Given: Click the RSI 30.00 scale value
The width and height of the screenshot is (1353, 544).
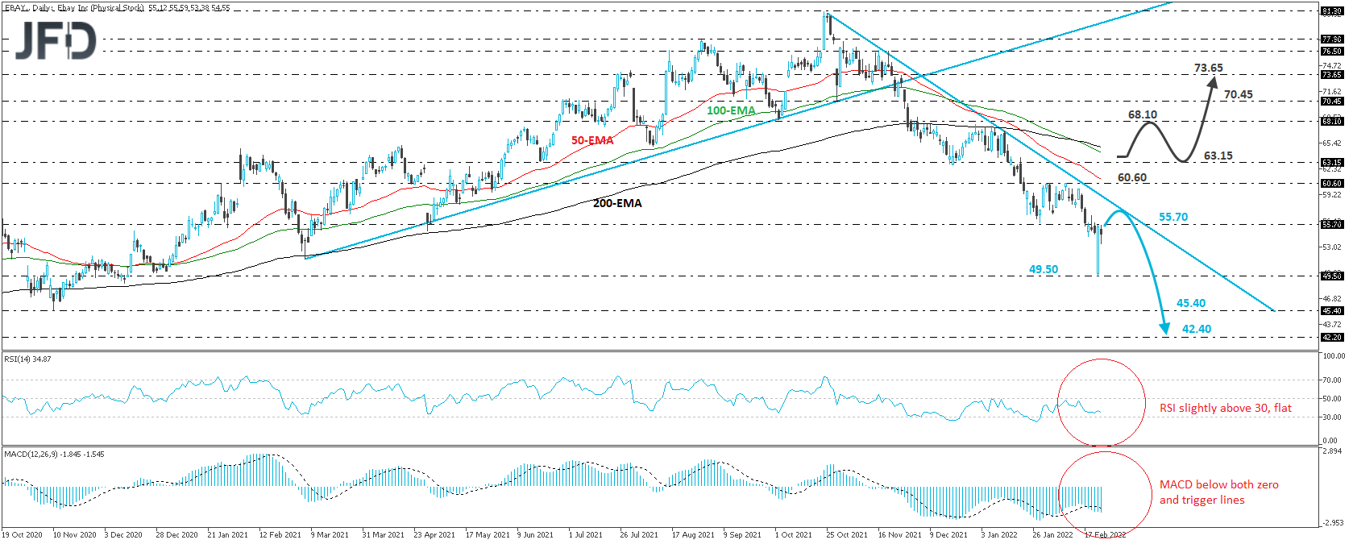Looking at the screenshot, I should [x=1332, y=417].
